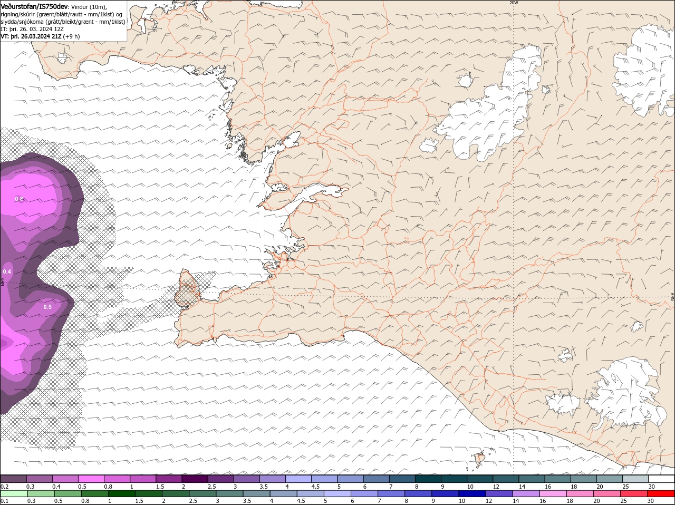Pick the darkest purple 2–2.5 swatch, upper scale

click(x=194, y=479)
